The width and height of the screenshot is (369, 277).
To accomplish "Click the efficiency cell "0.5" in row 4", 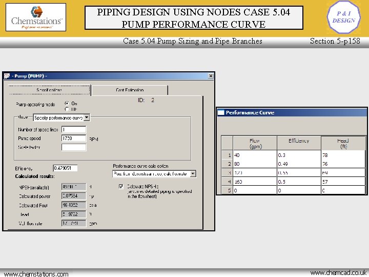I will click(x=299, y=182).
